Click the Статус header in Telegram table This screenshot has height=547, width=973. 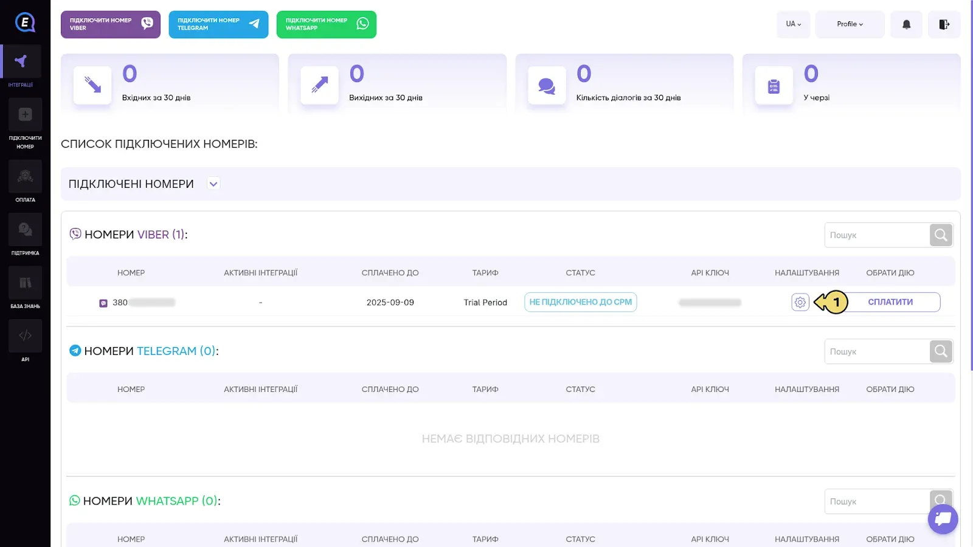[x=581, y=389]
